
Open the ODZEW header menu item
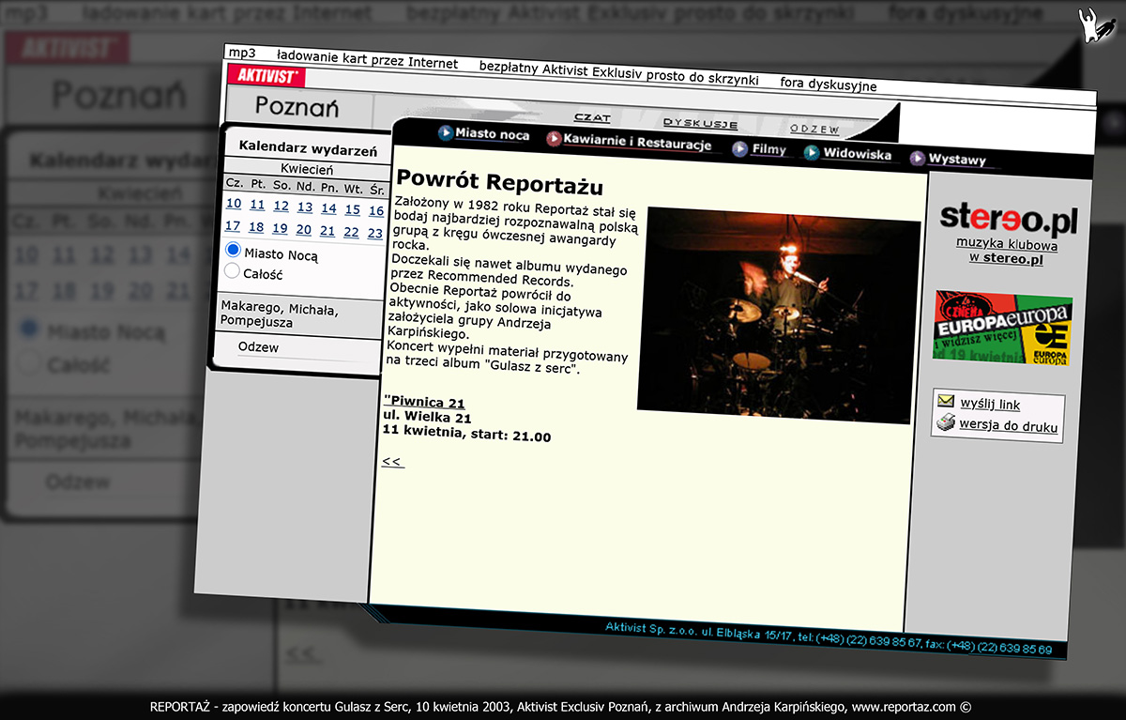[814, 130]
